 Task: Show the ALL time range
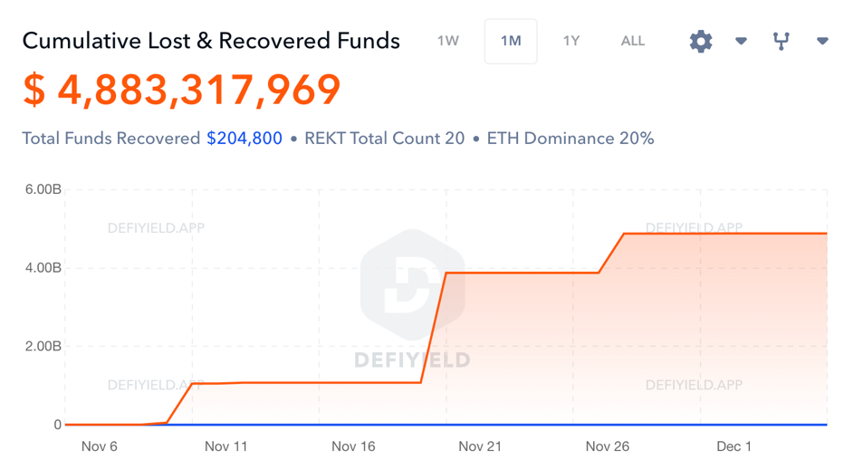pos(633,41)
